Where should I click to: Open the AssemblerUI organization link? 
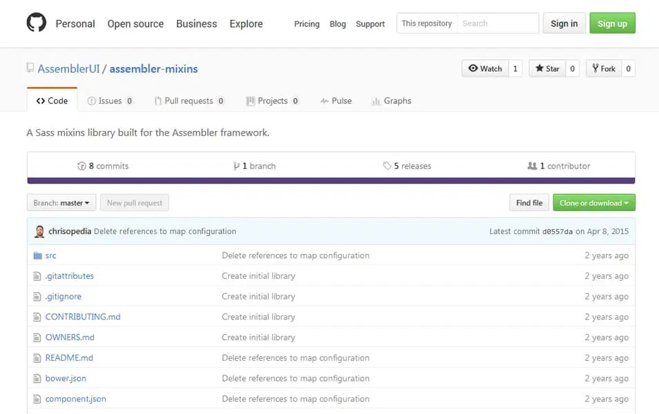(69, 69)
